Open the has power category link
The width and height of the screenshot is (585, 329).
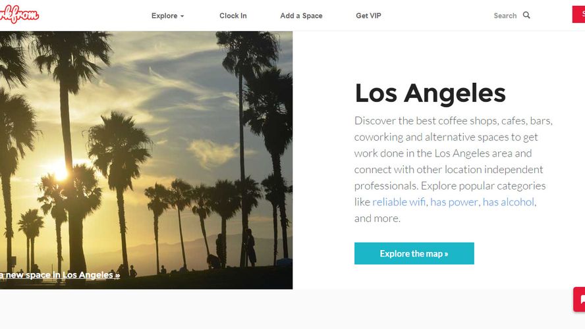(x=454, y=202)
